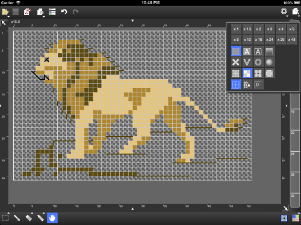Choose the X cross-stitch display style

pyautogui.click(x=236, y=62)
